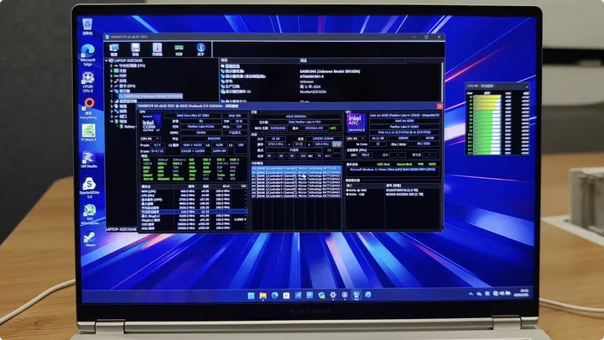Open the Recycle Bin on desktop

click(87, 26)
